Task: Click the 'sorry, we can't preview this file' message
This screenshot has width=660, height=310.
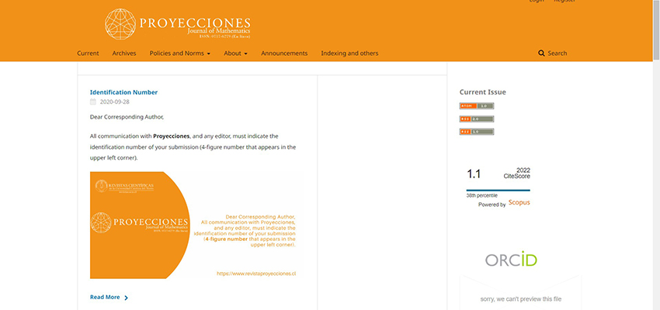Action: pos(521,299)
